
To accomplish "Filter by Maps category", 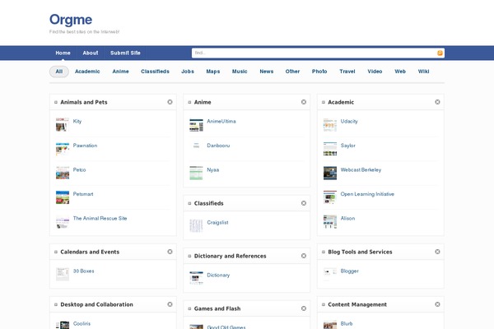I will tap(213, 72).
